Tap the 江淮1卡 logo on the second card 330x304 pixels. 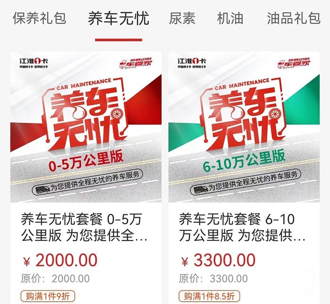(192, 63)
